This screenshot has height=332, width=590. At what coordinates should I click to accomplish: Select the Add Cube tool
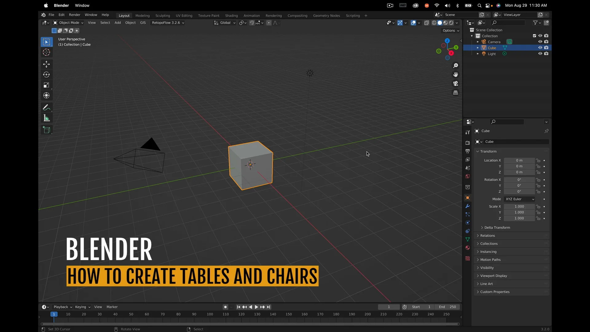click(46, 130)
